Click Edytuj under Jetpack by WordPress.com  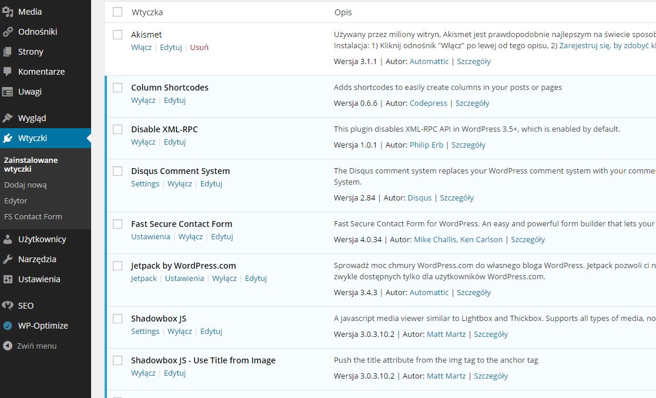256,279
